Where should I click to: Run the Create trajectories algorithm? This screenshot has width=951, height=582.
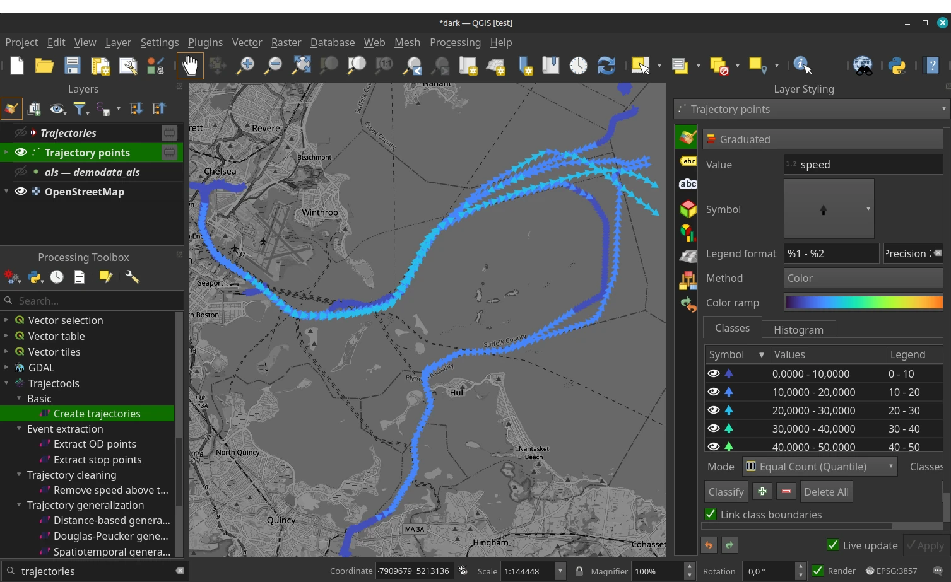(98, 413)
